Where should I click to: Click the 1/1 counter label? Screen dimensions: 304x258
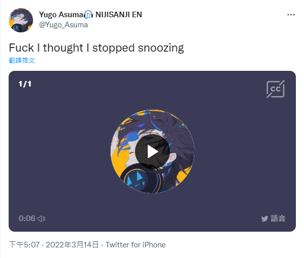tap(25, 84)
